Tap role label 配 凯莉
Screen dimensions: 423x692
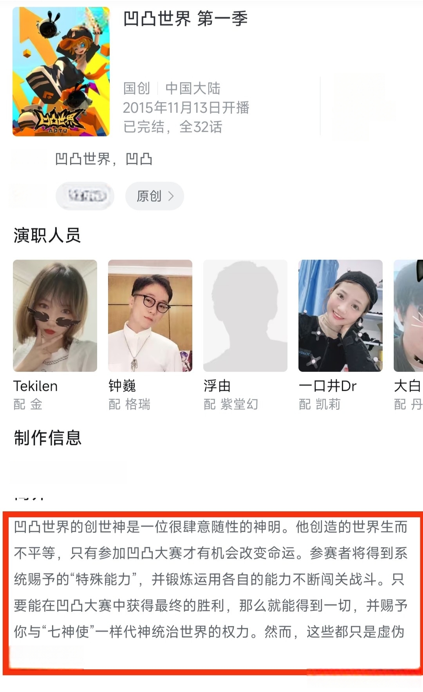coord(320,404)
